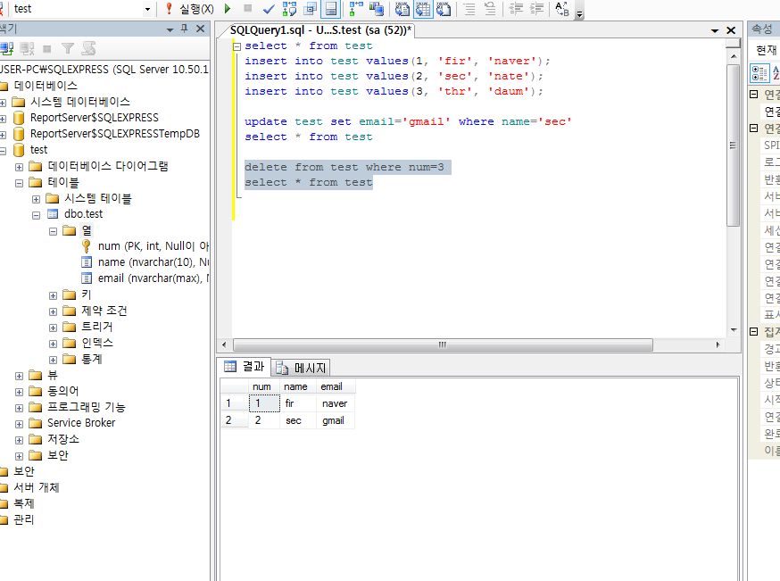Collapse the query code outlining box

point(236,46)
